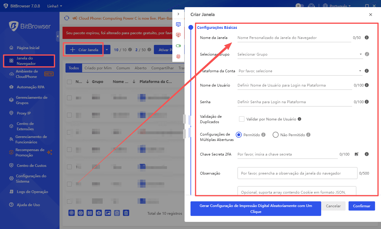This screenshot has height=229, width=381.
Task: Click the Cancelar button
Action: pos(333,206)
